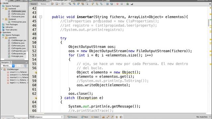The image size is (212, 119).
Task: Click the editor horizontal scrollbar
Action: 125,113
